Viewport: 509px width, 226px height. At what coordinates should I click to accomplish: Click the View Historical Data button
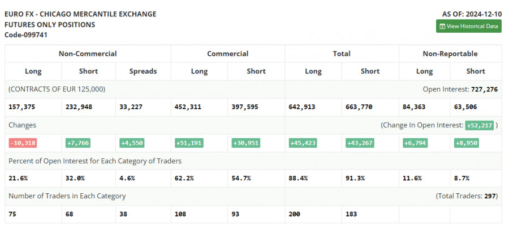tap(468, 26)
